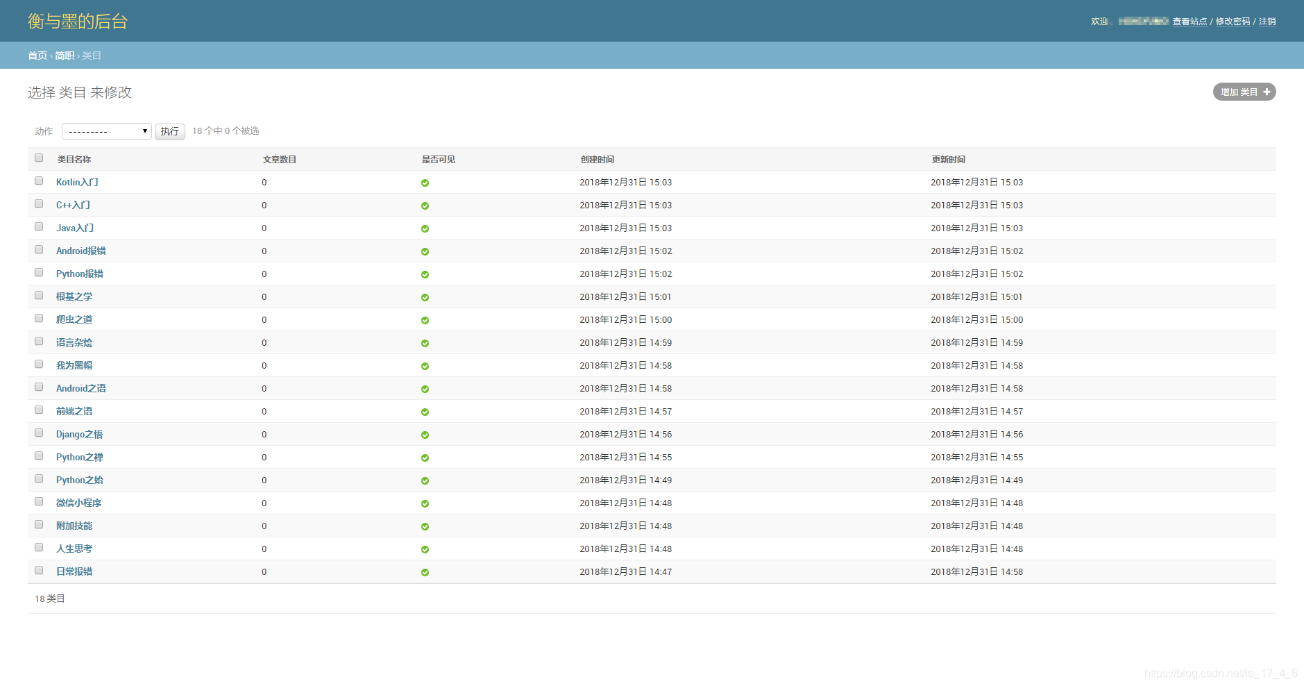
Task: Sort by 更新时间 column header
Action: [949, 160]
